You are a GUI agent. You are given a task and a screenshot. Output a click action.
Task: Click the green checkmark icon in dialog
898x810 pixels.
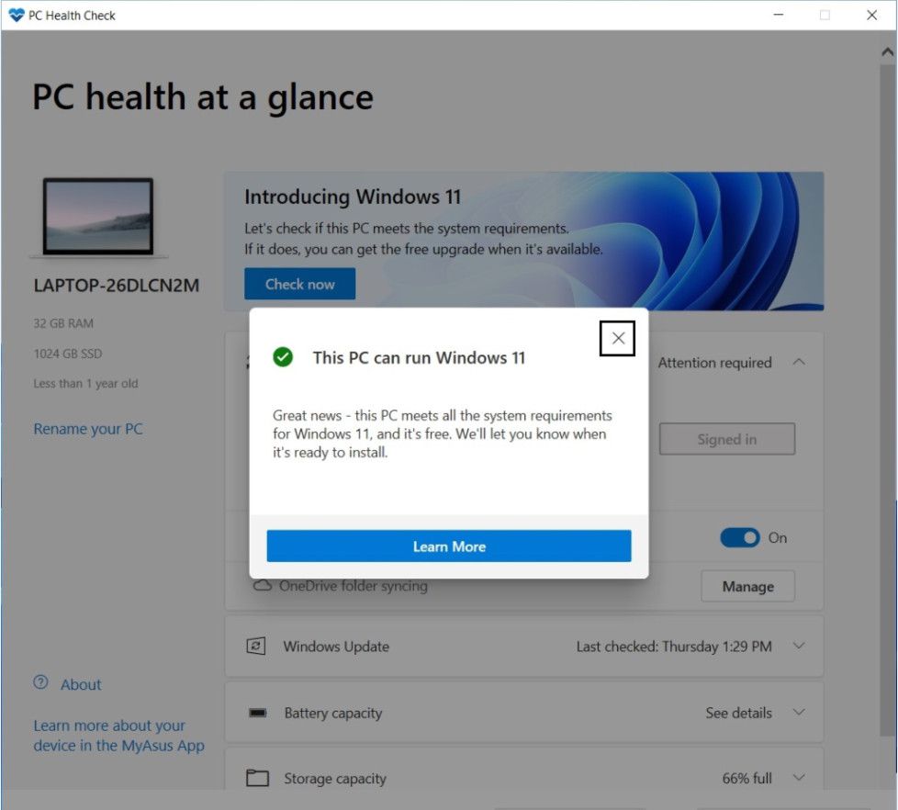[282, 357]
